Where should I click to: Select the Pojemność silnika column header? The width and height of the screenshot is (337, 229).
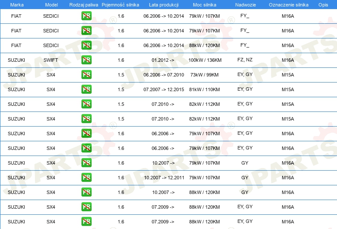click(x=121, y=4)
